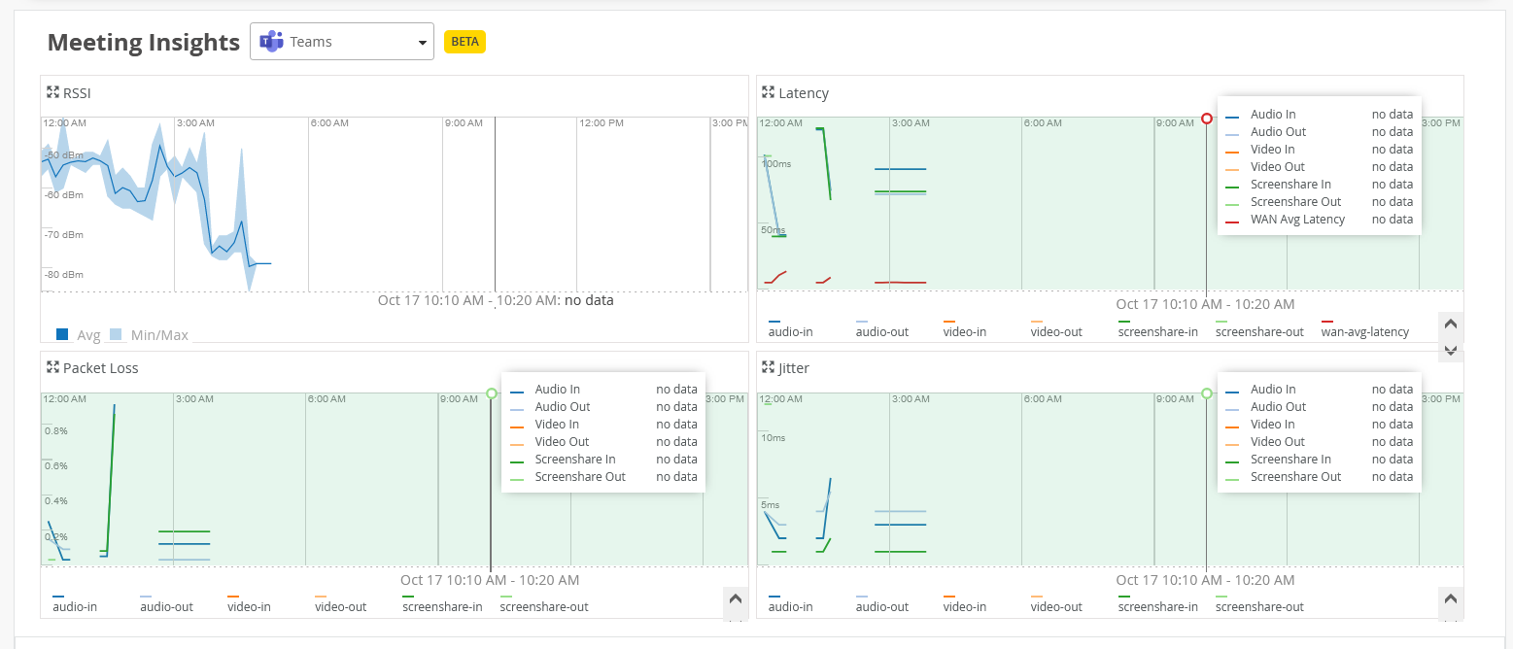Expand the Latency chart to fullscreen
Screen dimensions: 1513x649
(x=769, y=92)
